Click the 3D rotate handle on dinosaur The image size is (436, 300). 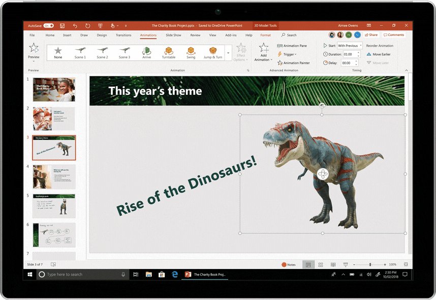[x=323, y=174]
